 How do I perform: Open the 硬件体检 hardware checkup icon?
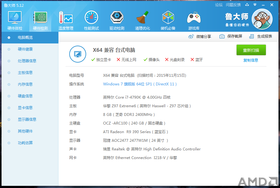point(15,20)
